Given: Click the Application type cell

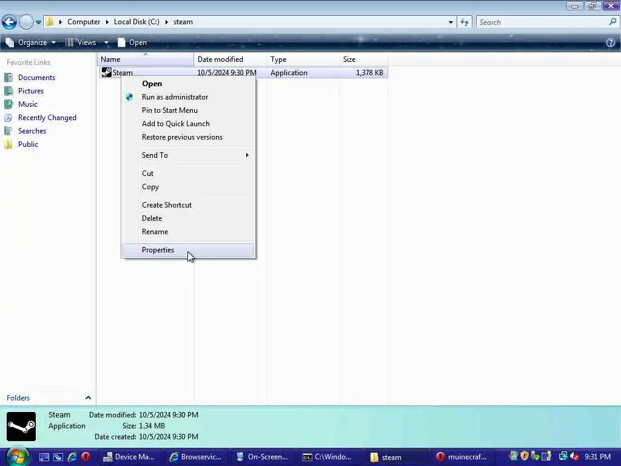Looking at the screenshot, I should [289, 73].
